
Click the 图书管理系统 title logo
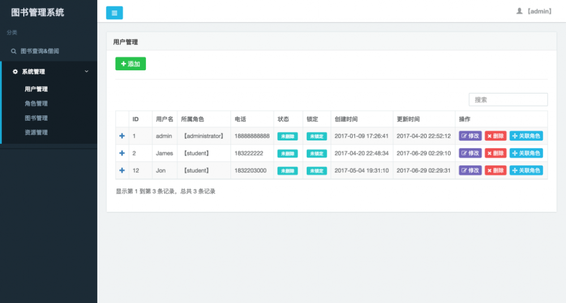click(x=37, y=12)
